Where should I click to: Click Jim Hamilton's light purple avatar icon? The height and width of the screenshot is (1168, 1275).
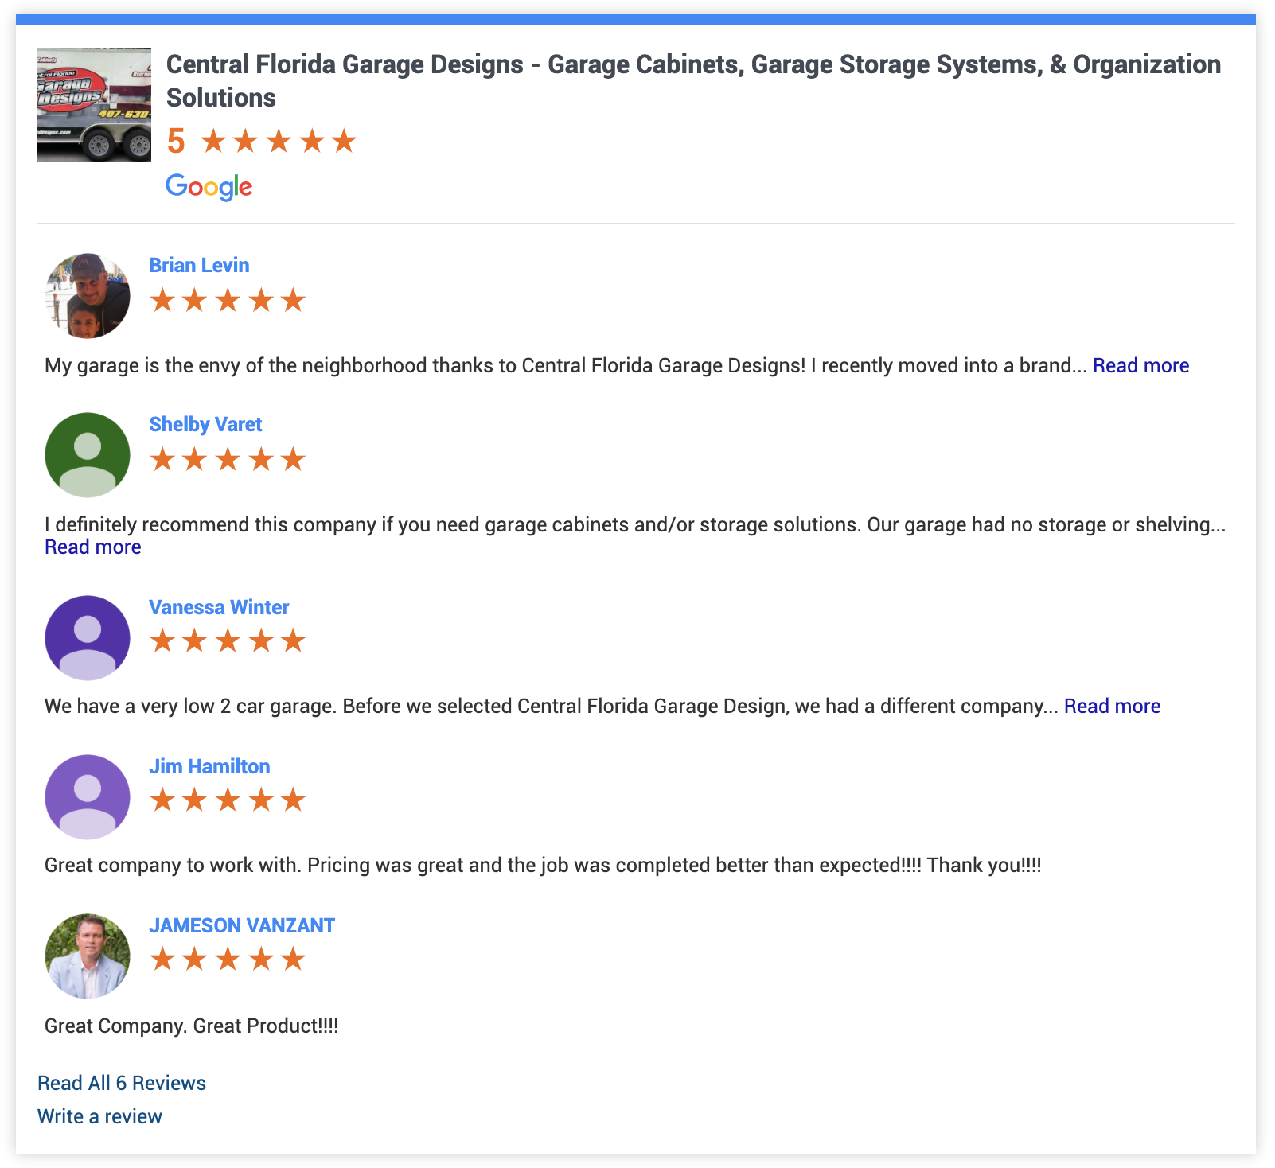click(x=88, y=797)
